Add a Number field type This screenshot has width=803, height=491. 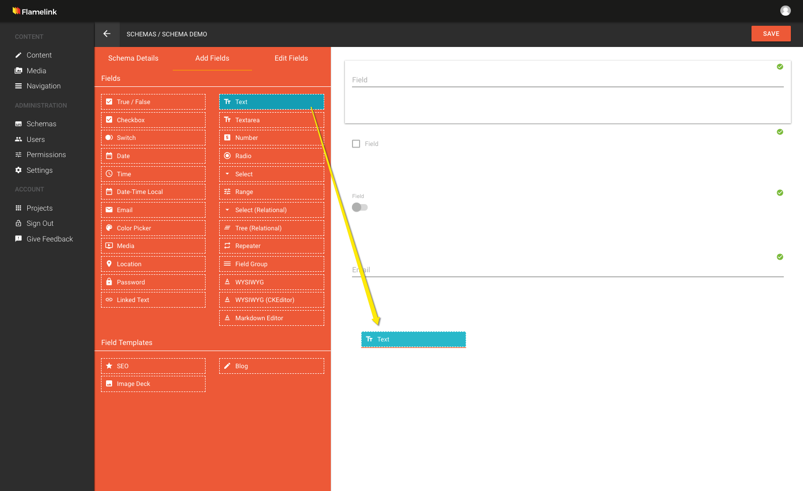[x=272, y=138]
